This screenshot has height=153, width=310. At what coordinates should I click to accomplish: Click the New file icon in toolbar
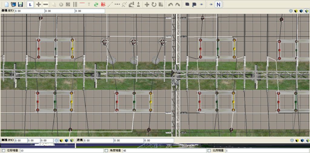tap(6, 5)
